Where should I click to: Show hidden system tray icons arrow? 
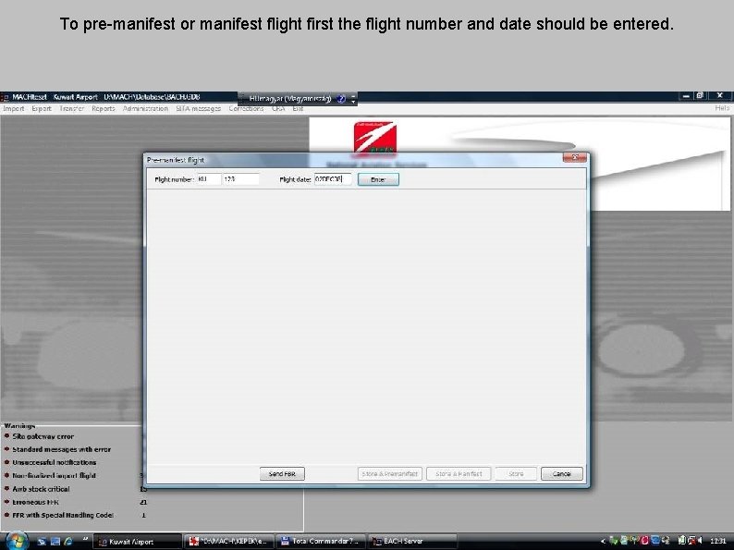(603, 541)
